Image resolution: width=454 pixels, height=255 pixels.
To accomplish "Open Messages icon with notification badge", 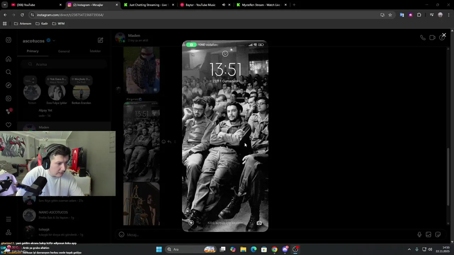I will click(9, 112).
